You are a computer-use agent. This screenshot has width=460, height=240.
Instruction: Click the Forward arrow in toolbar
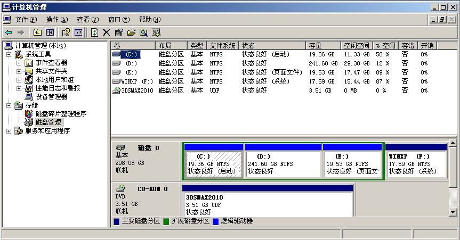point(21,32)
